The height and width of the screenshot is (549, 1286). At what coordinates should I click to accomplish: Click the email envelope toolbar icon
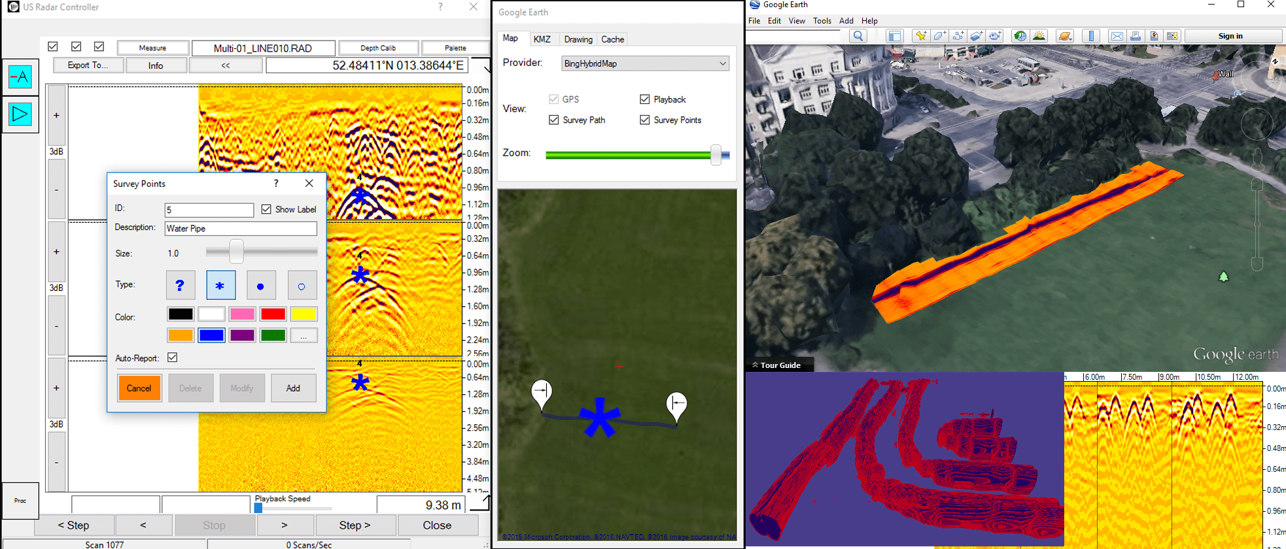tap(1117, 36)
